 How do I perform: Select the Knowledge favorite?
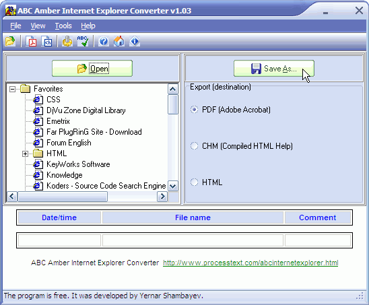click(x=64, y=175)
